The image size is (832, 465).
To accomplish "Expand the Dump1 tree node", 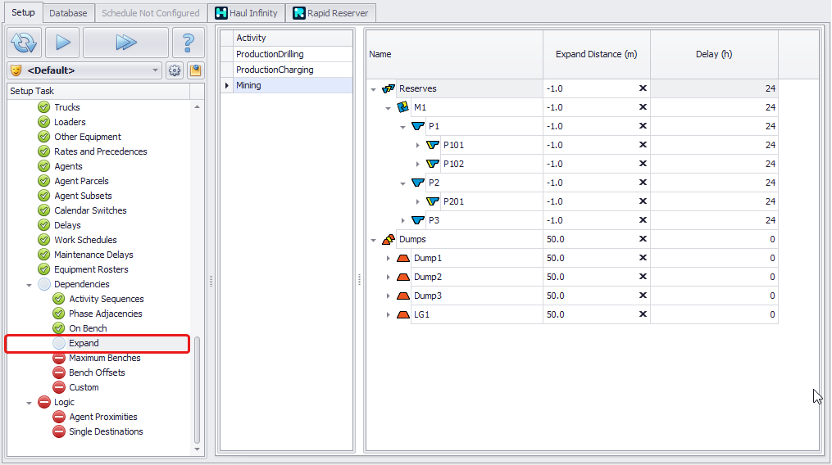I will [x=388, y=258].
